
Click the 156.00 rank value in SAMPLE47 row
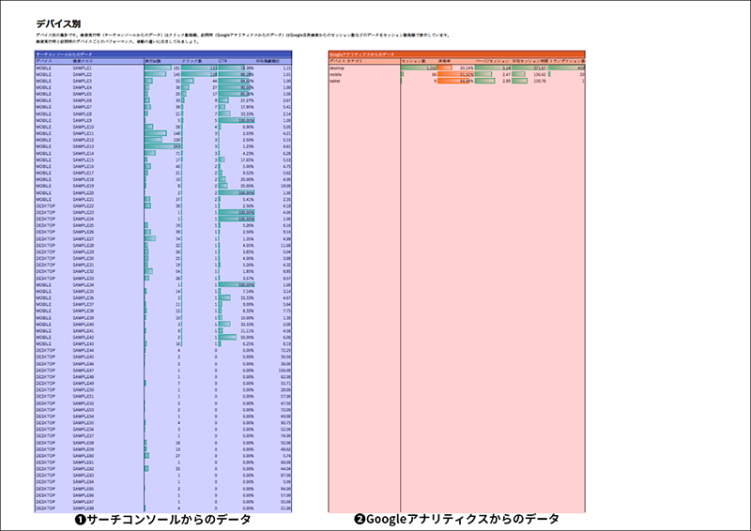click(x=284, y=371)
